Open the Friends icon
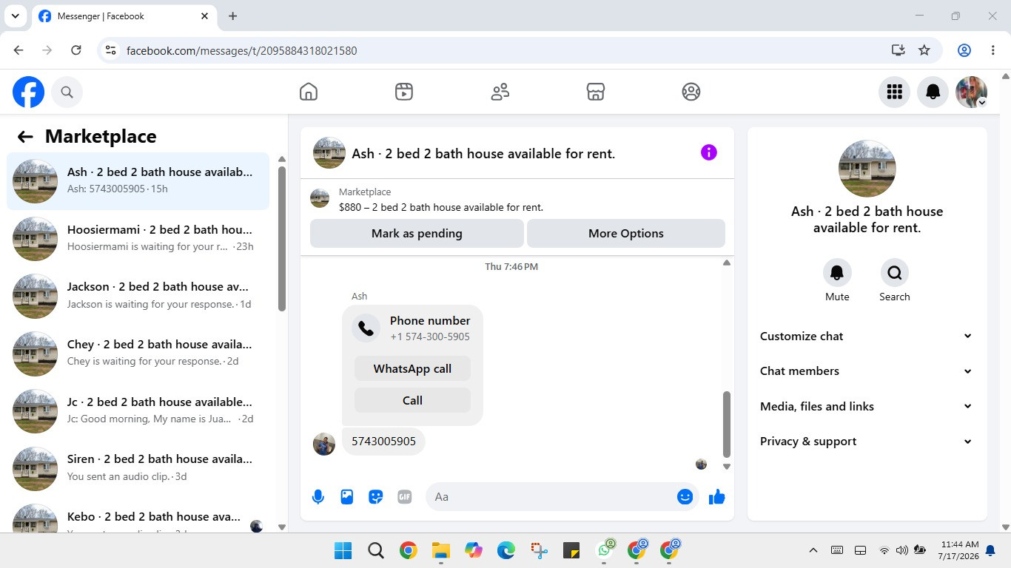Image resolution: width=1011 pixels, height=568 pixels. pyautogui.click(x=500, y=92)
